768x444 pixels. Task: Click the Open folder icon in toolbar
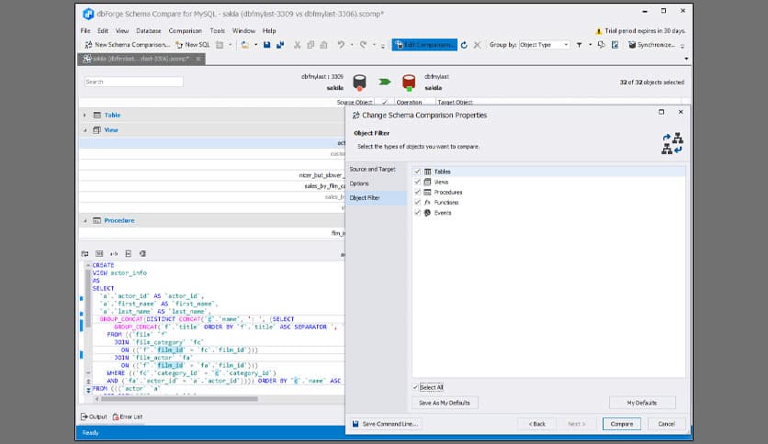245,45
